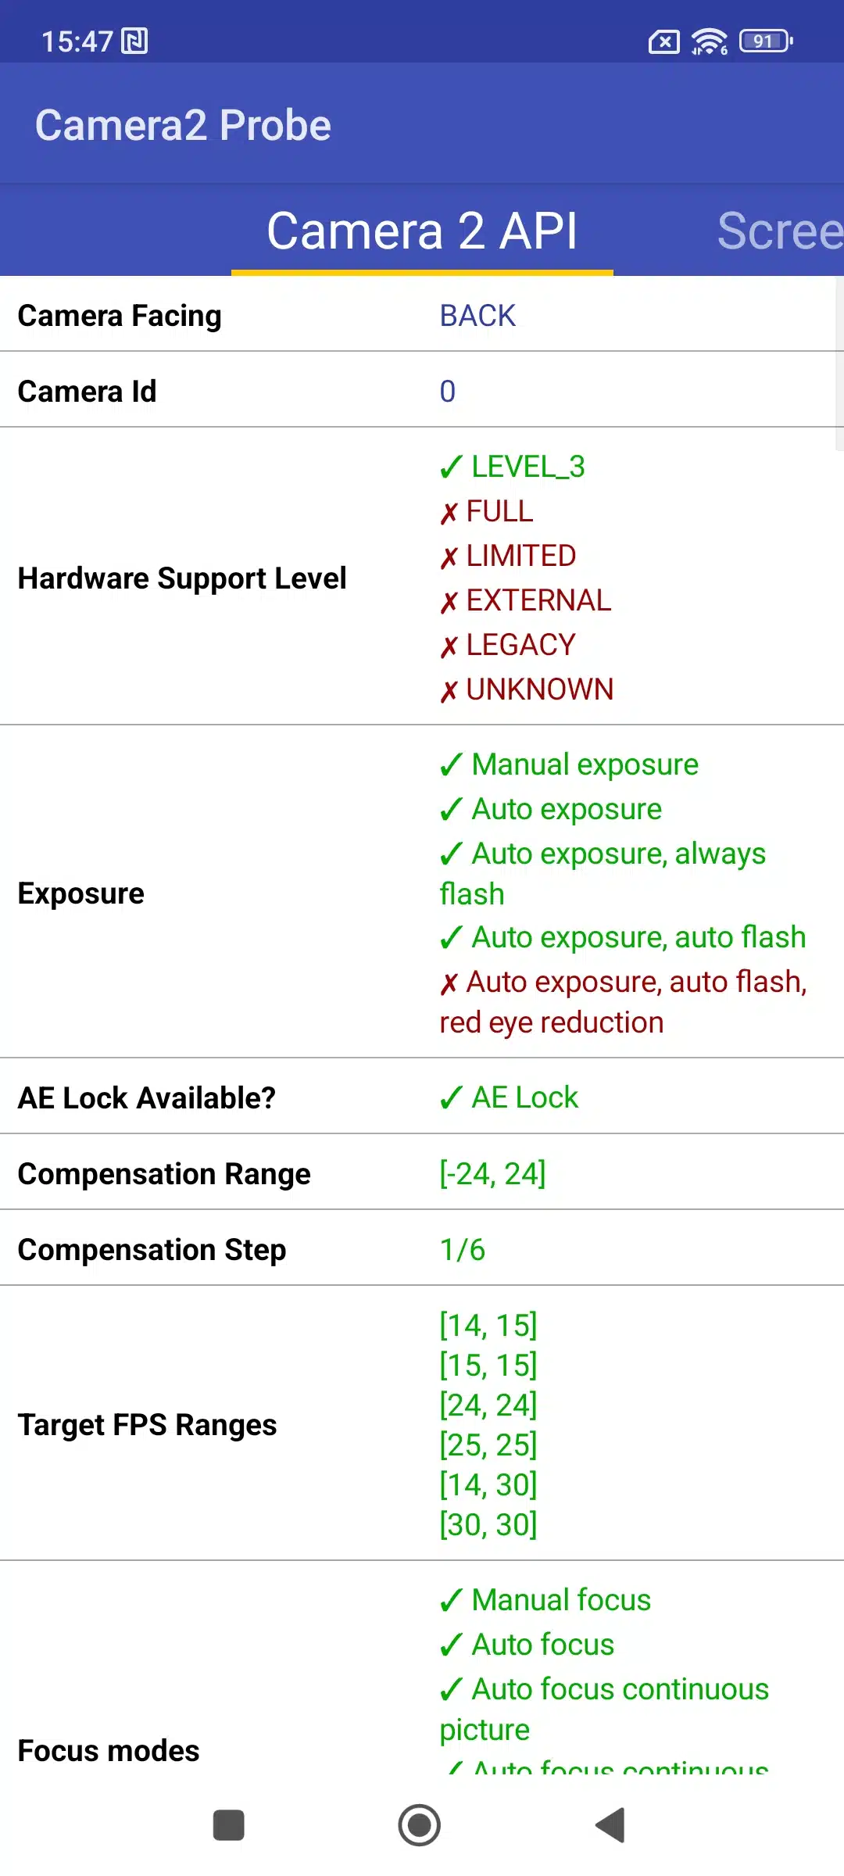The image size is (844, 1876).
Task: Tap the checkmark beside LEVEL_3
Action: [x=451, y=467]
